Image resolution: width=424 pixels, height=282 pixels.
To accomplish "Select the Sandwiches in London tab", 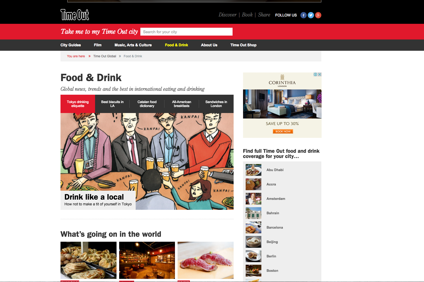I will tap(216, 104).
